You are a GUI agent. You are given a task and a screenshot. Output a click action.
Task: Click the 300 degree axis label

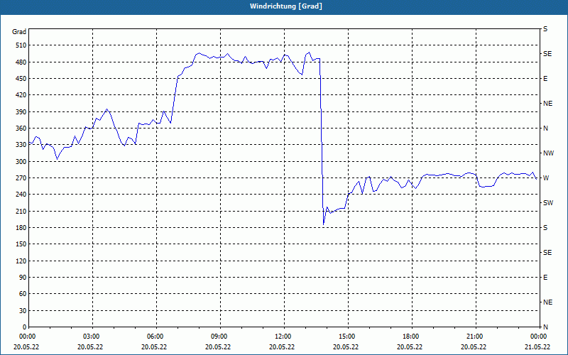(x=21, y=161)
